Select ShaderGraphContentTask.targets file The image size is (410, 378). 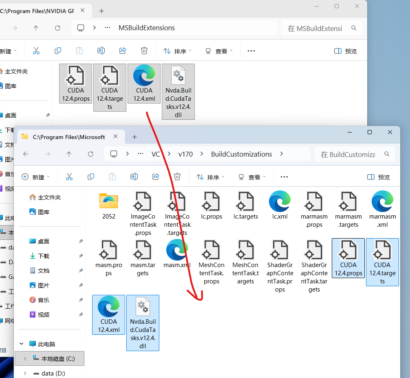(x=314, y=266)
